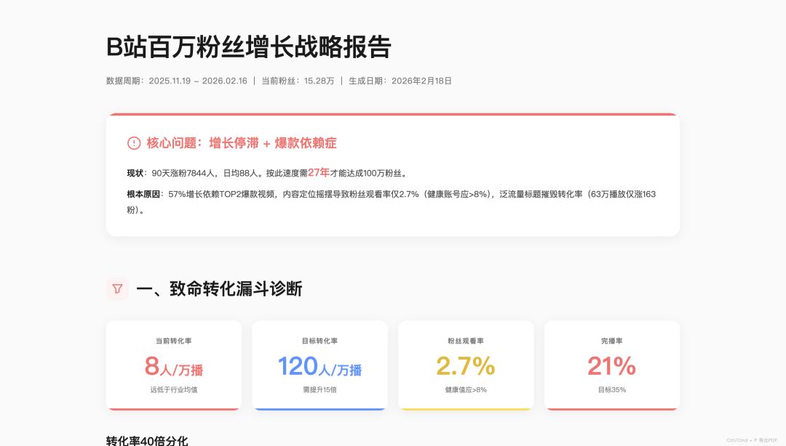This screenshot has height=446, width=786.
Task: Click the 2.7% metric value
Action: click(x=466, y=366)
